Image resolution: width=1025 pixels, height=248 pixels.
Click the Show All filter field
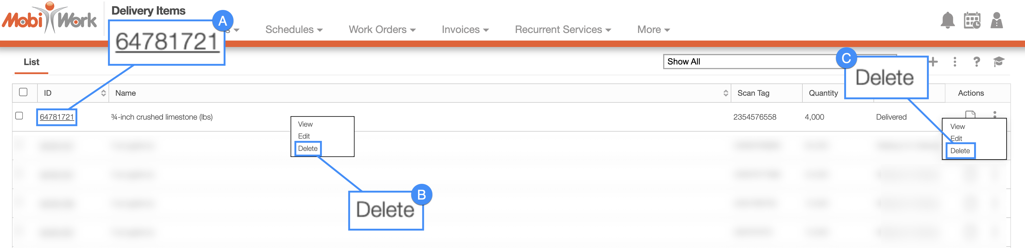(x=756, y=62)
